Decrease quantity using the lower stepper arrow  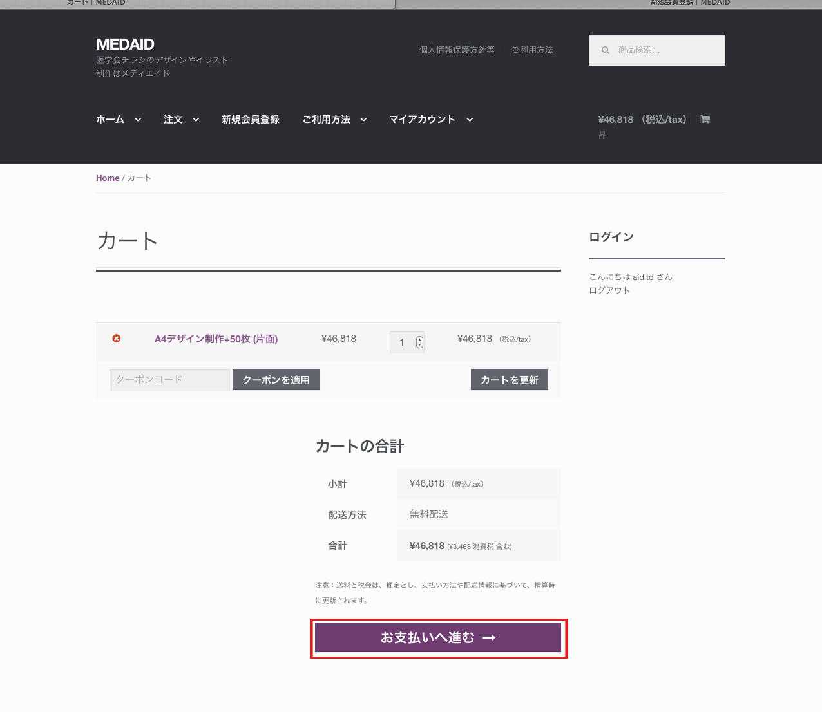pyautogui.click(x=419, y=346)
